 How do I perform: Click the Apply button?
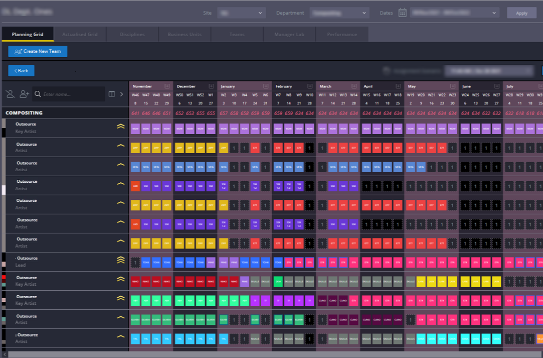tap(521, 13)
